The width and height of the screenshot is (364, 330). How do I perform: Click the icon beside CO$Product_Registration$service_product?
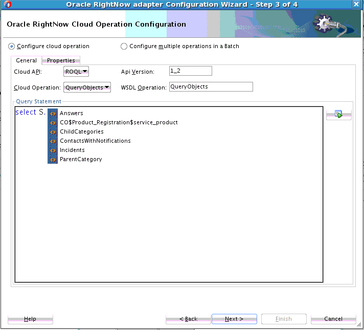pyautogui.click(x=53, y=123)
